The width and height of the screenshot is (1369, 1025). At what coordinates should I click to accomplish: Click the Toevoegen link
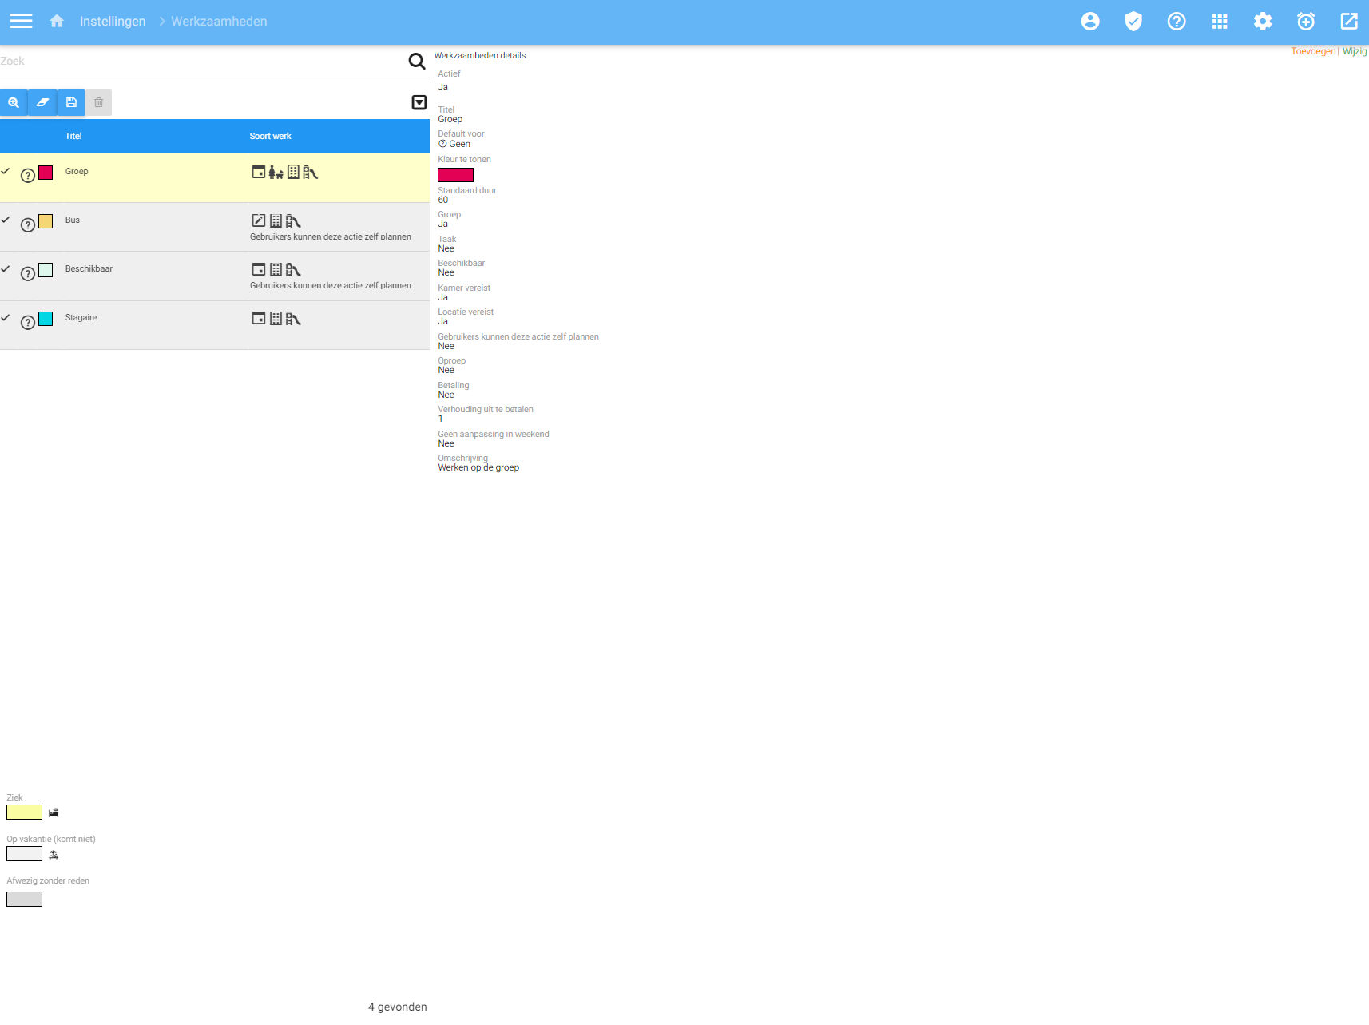click(x=1312, y=51)
